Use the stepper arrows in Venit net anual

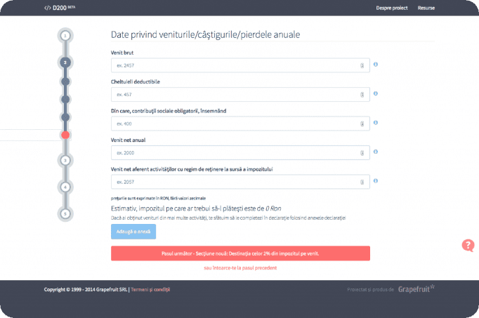coord(362,153)
